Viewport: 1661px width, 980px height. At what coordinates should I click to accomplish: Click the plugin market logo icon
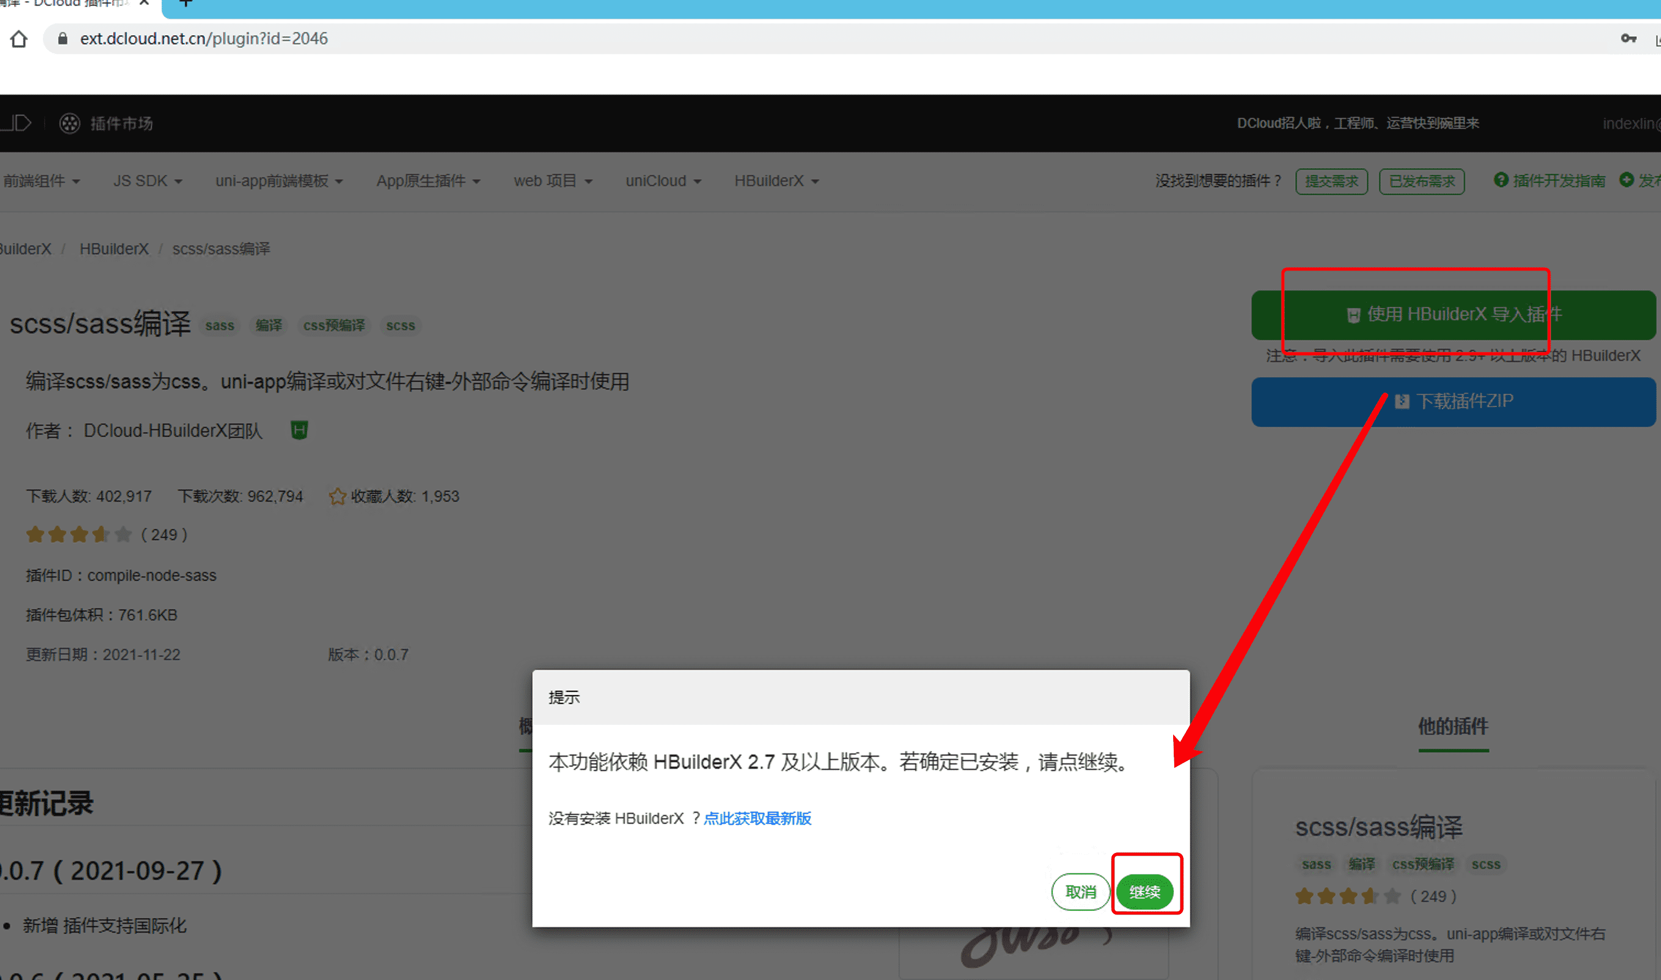(x=69, y=124)
